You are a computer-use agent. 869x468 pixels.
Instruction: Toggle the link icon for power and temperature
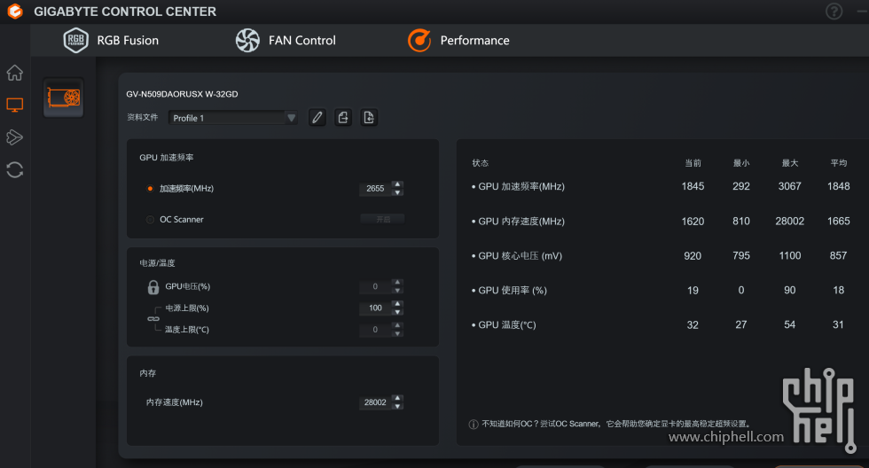[153, 318]
